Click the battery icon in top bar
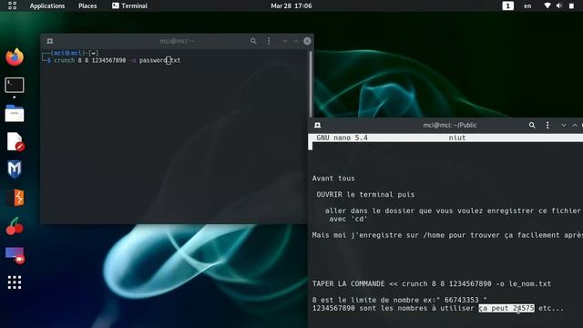 (571, 5)
